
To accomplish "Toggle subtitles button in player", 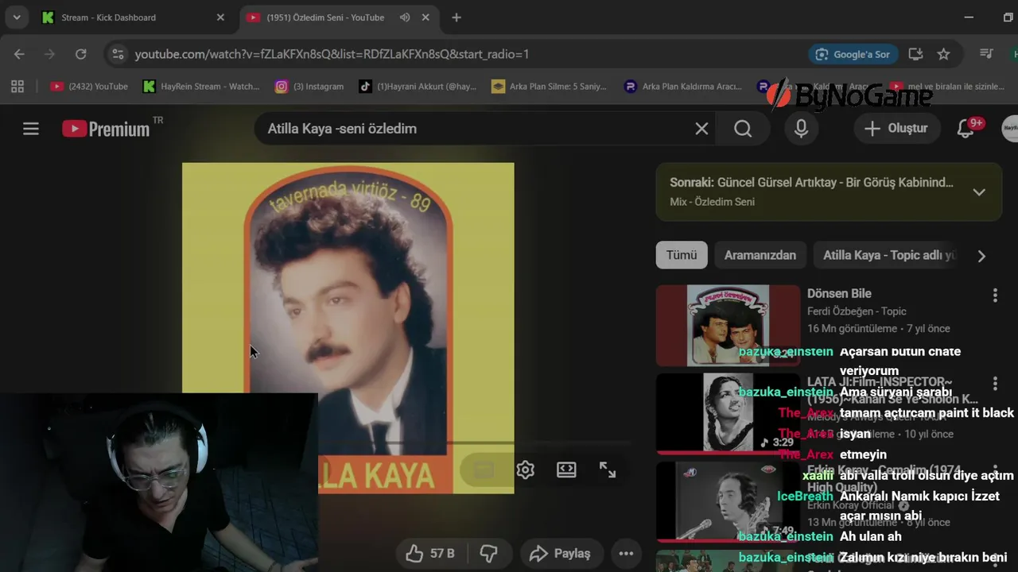I will click(x=484, y=470).
